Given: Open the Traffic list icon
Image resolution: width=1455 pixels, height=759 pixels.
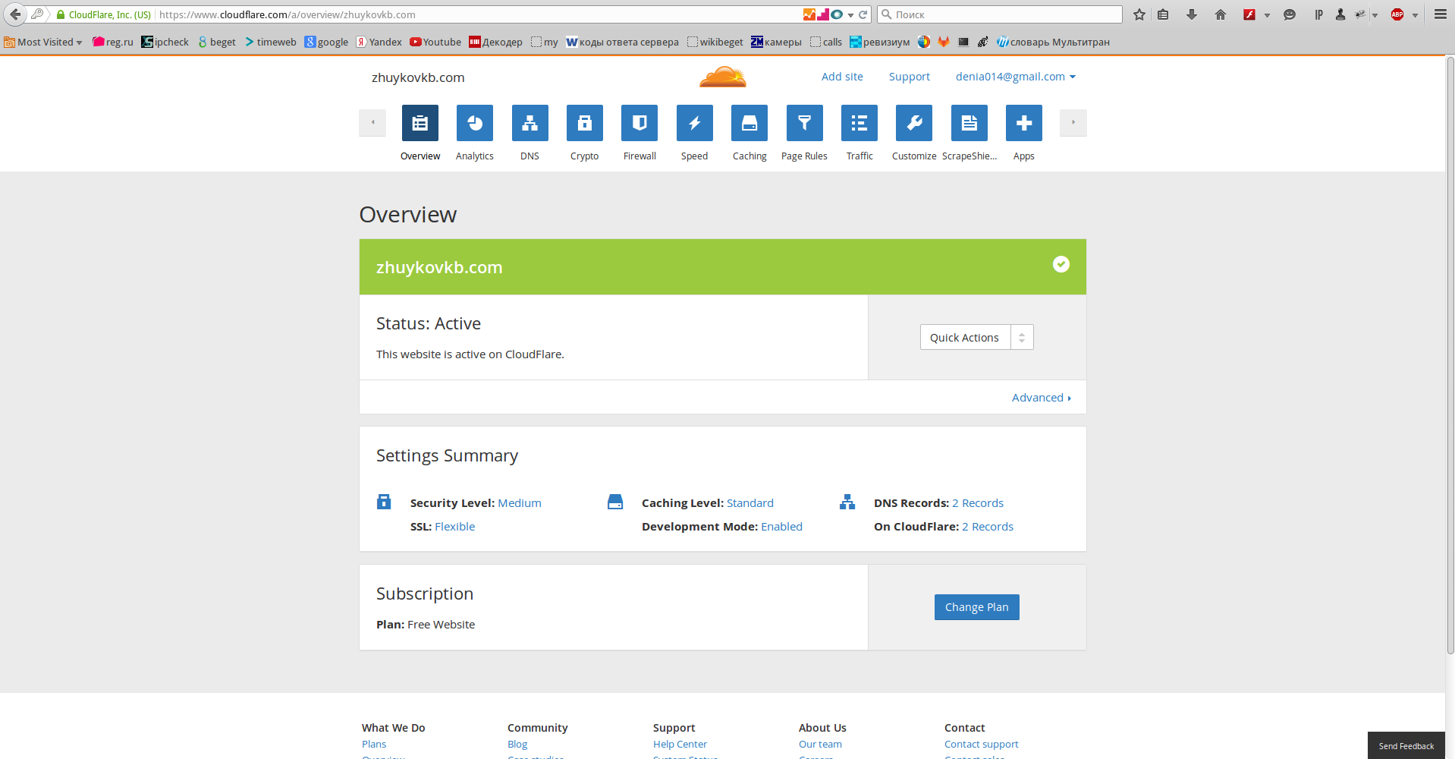Looking at the screenshot, I should [x=859, y=123].
